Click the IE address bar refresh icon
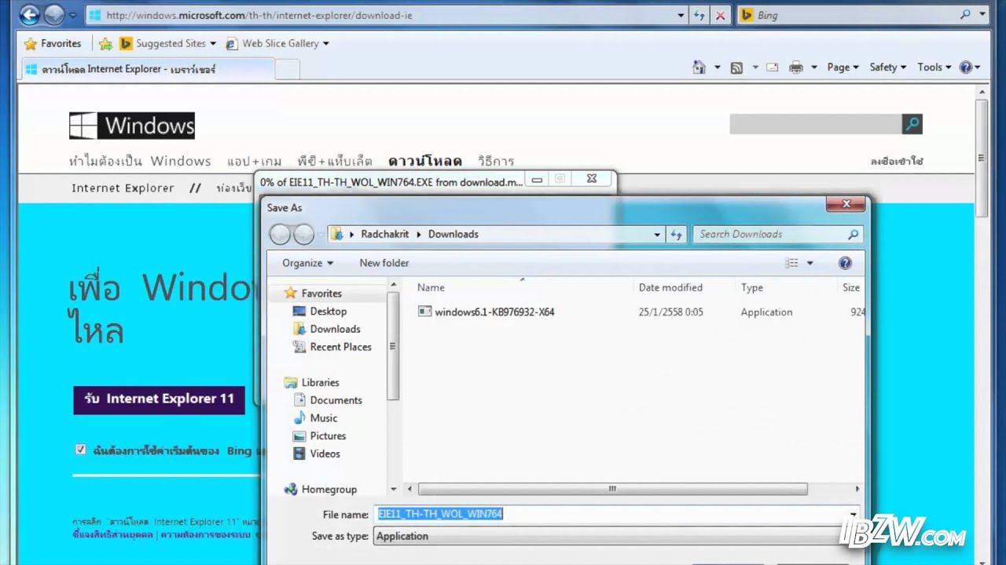Viewport: 1006px width, 565px height. [699, 15]
